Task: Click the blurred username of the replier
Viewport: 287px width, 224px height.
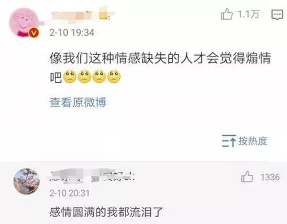Action: coord(92,176)
